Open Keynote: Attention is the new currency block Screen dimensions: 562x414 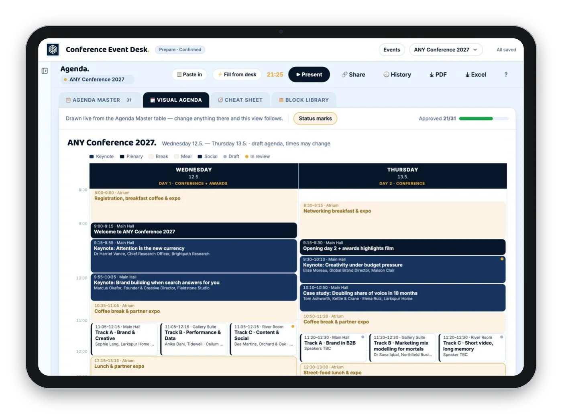pyautogui.click(x=194, y=256)
